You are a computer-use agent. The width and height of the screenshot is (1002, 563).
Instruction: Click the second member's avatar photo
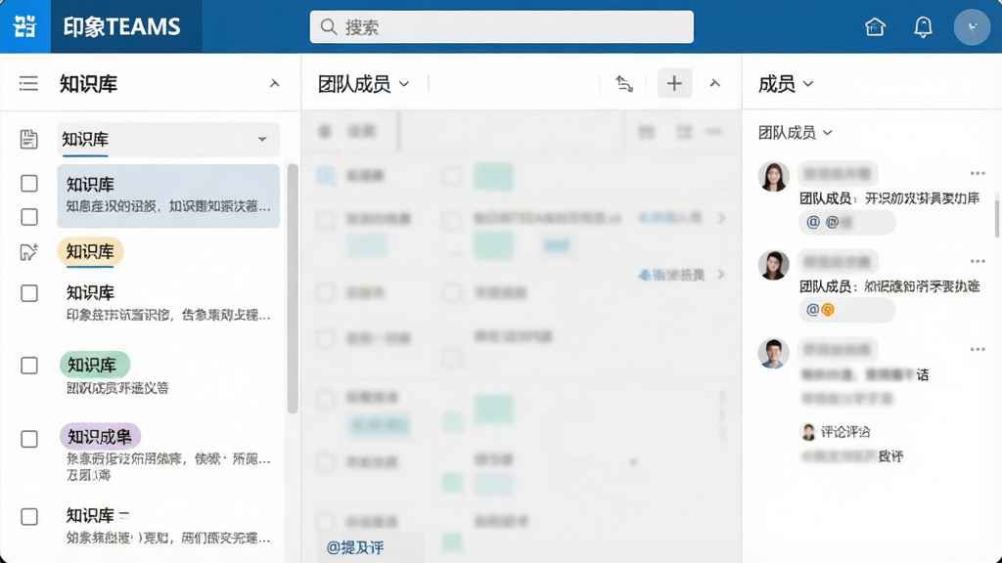coord(773,264)
